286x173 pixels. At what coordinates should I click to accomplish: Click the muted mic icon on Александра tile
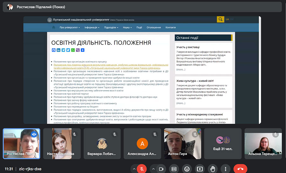[x=155, y=135]
